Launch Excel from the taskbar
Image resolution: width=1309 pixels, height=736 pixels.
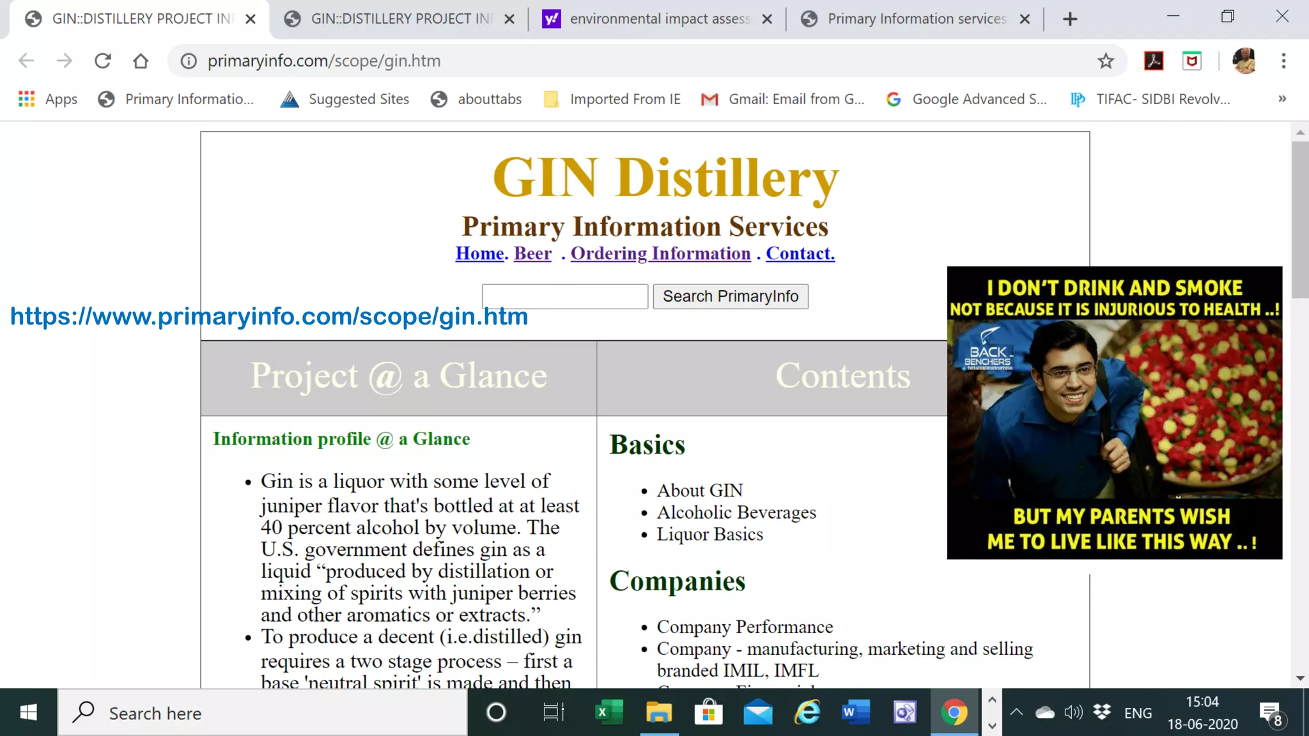coord(609,712)
